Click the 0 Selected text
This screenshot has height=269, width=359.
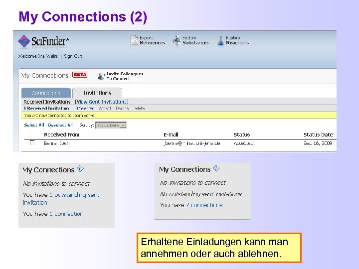(x=85, y=108)
